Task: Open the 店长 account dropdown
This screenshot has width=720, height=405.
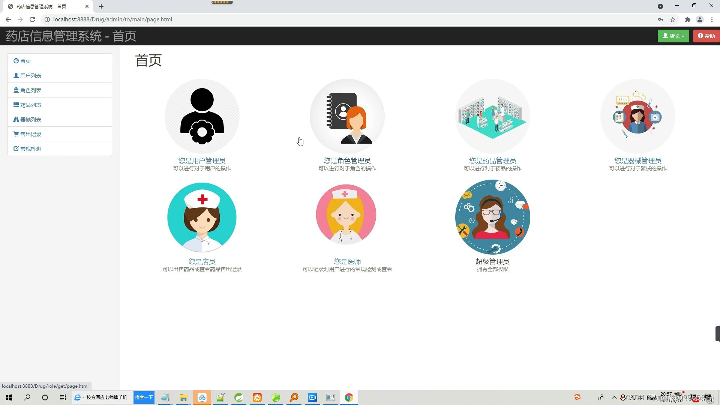Action: (x=673, y=36)
